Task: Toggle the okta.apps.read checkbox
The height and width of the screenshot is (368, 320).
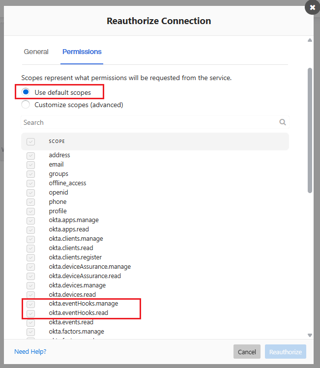Action: tap(31, 230)
